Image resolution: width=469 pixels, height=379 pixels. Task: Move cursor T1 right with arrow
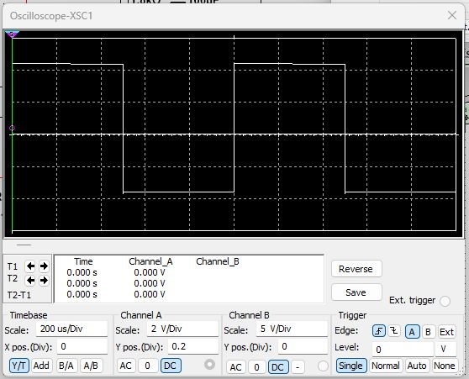click(x=44, y=266)
